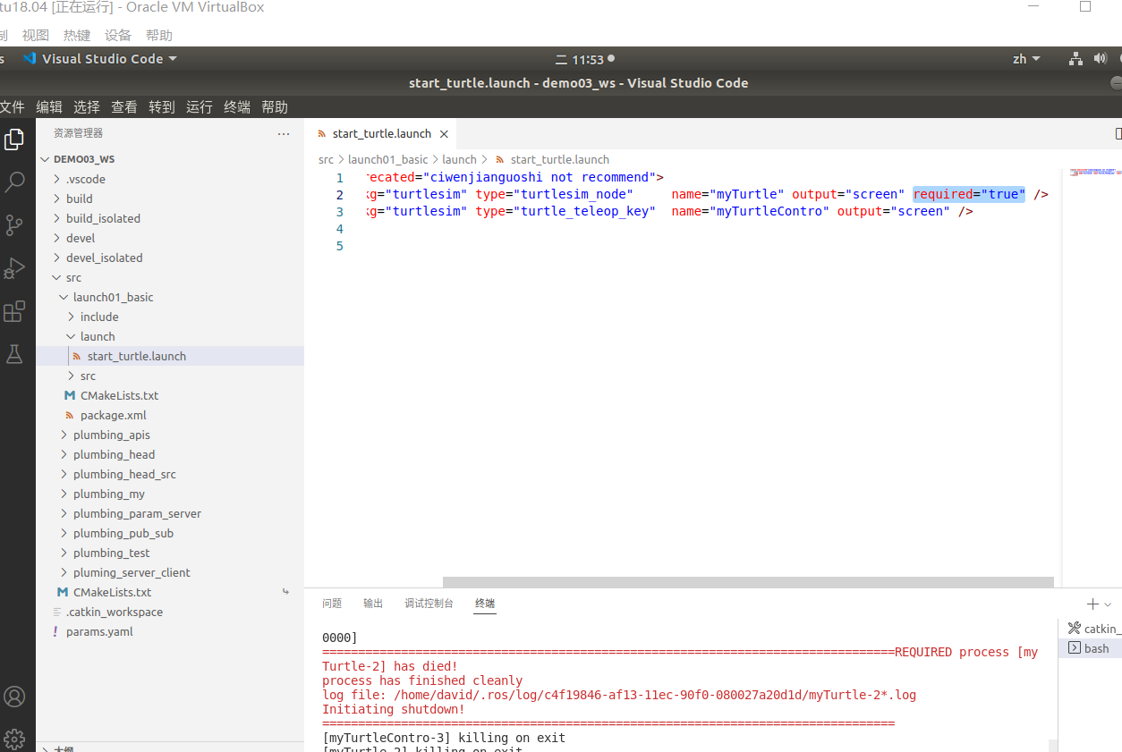Collapse the launch01_basic folder
1122x752 pixels.
coord(170,297)
